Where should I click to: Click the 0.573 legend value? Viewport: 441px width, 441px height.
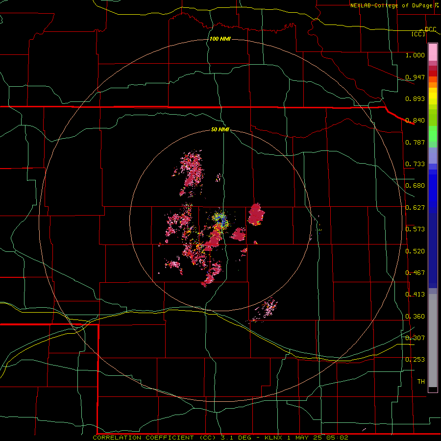(x=415, y=229)
